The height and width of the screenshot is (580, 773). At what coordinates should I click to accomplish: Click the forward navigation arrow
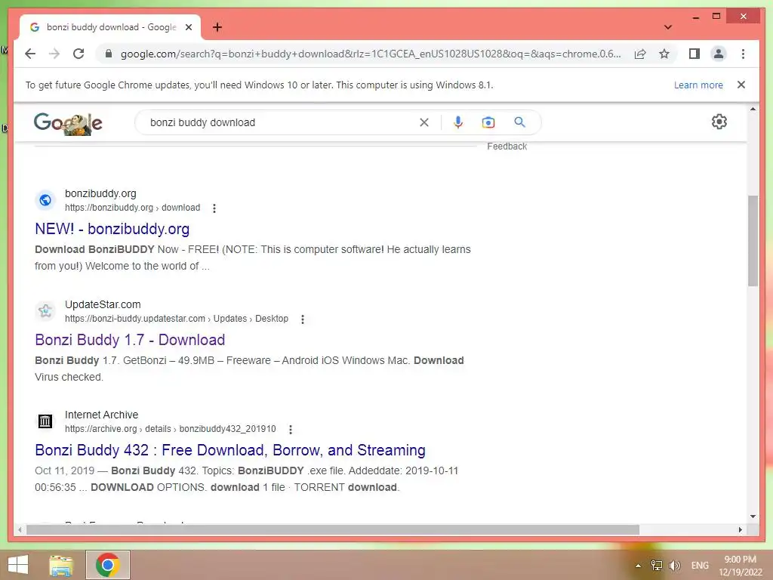coord(54,54)
